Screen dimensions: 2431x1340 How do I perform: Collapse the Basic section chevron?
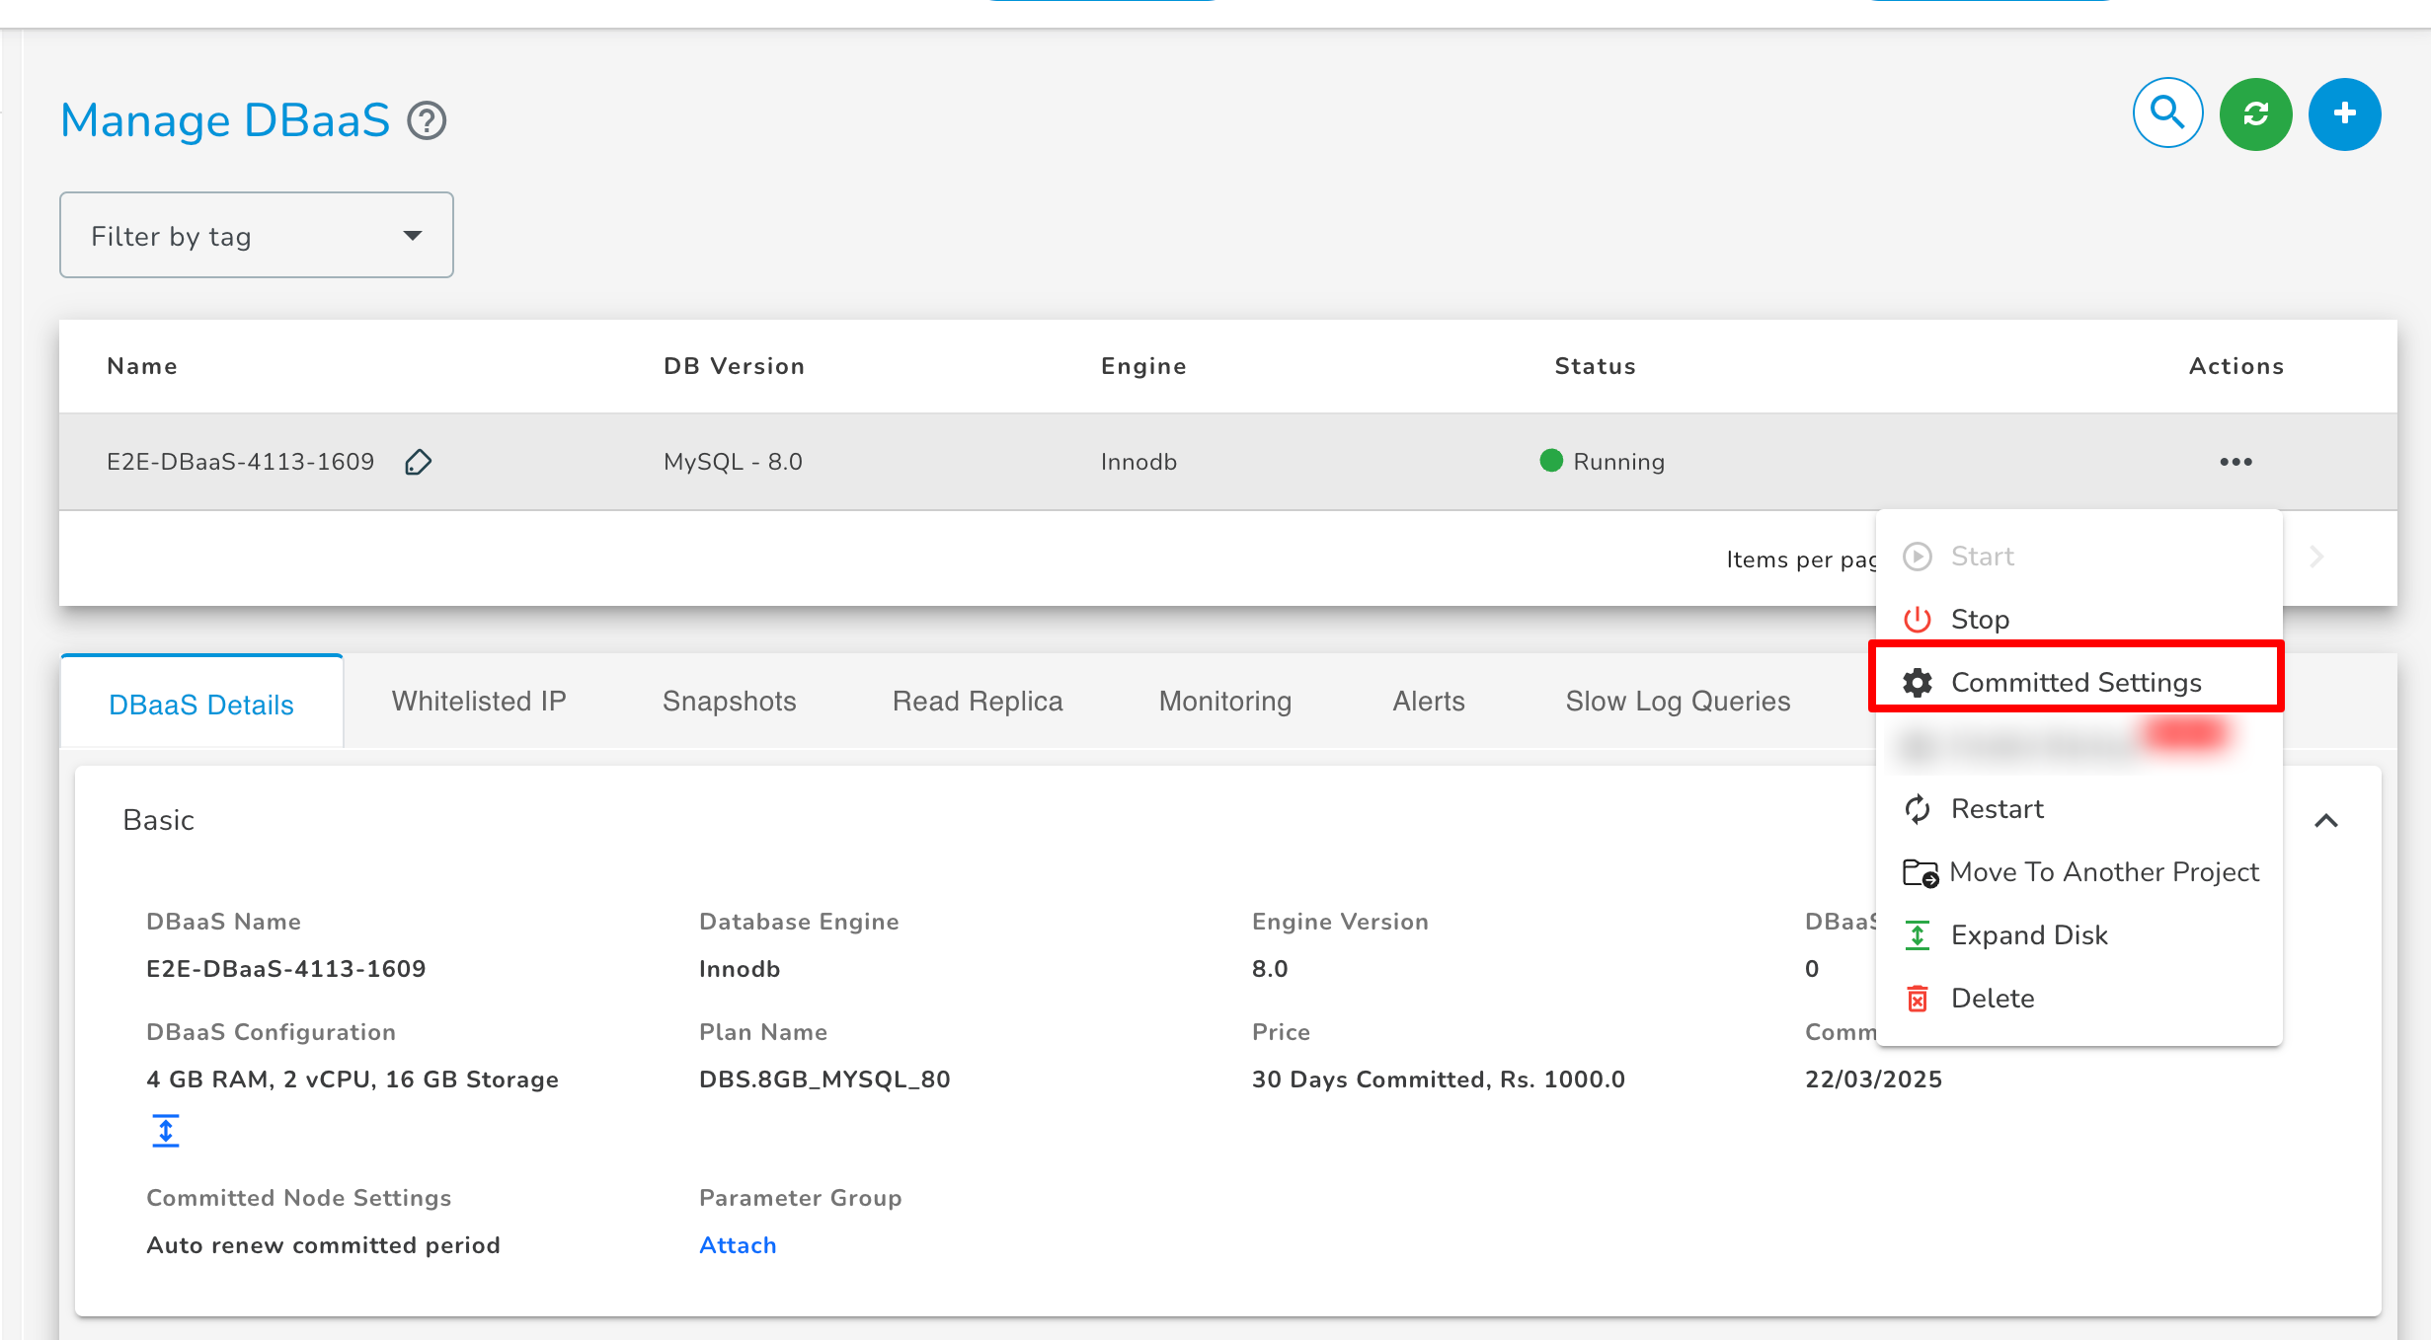(x=2326, y=821)
